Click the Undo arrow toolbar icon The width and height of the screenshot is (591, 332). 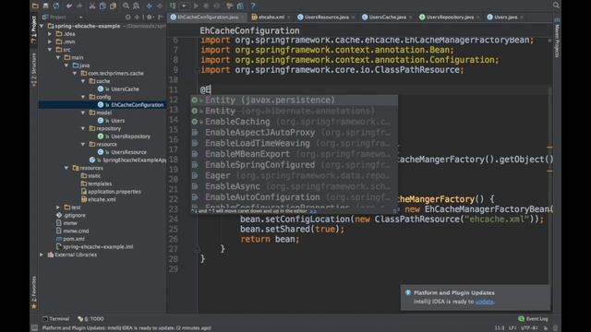(x=69, y=6)
